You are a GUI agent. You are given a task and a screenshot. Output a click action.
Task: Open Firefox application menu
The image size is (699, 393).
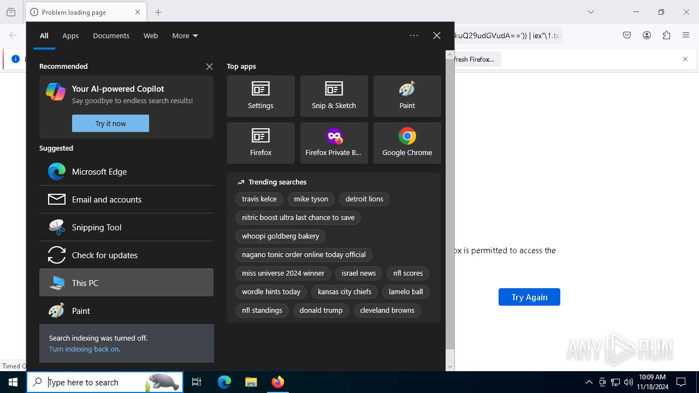(686, 35)
